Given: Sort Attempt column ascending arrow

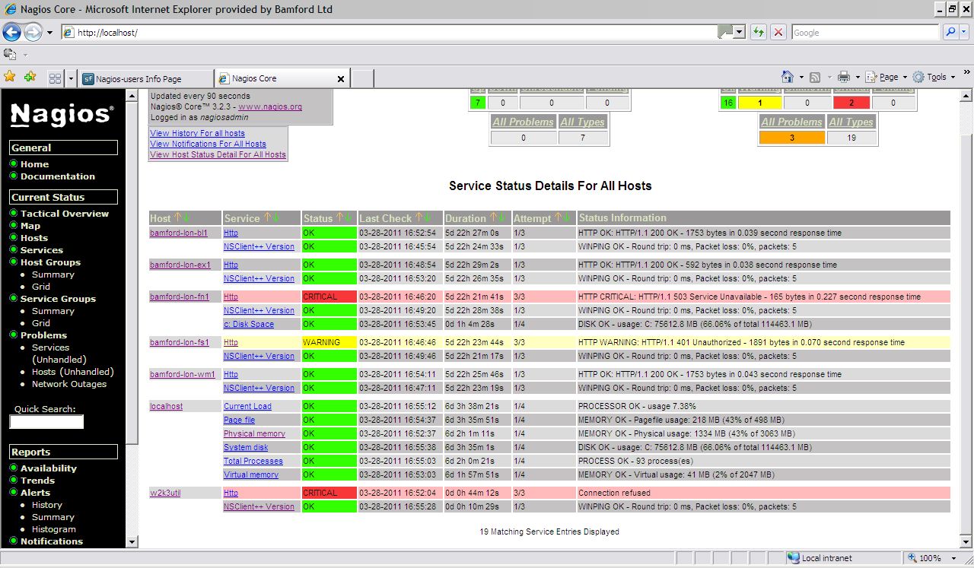Looking at the screenshot, I should pos(558,218).
